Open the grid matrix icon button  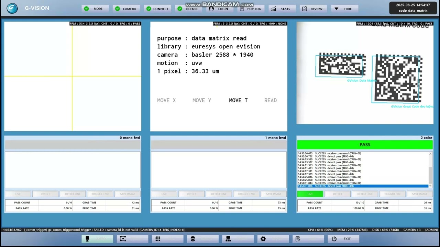click(x=167, y=239)
